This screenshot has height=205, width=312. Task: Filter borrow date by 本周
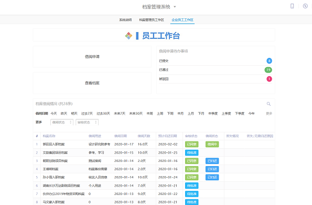click(x=149, y=114)
